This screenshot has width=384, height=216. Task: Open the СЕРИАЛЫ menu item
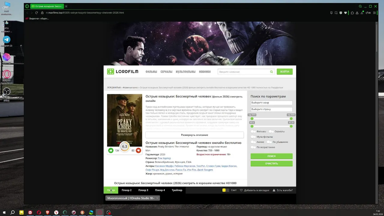166,72
